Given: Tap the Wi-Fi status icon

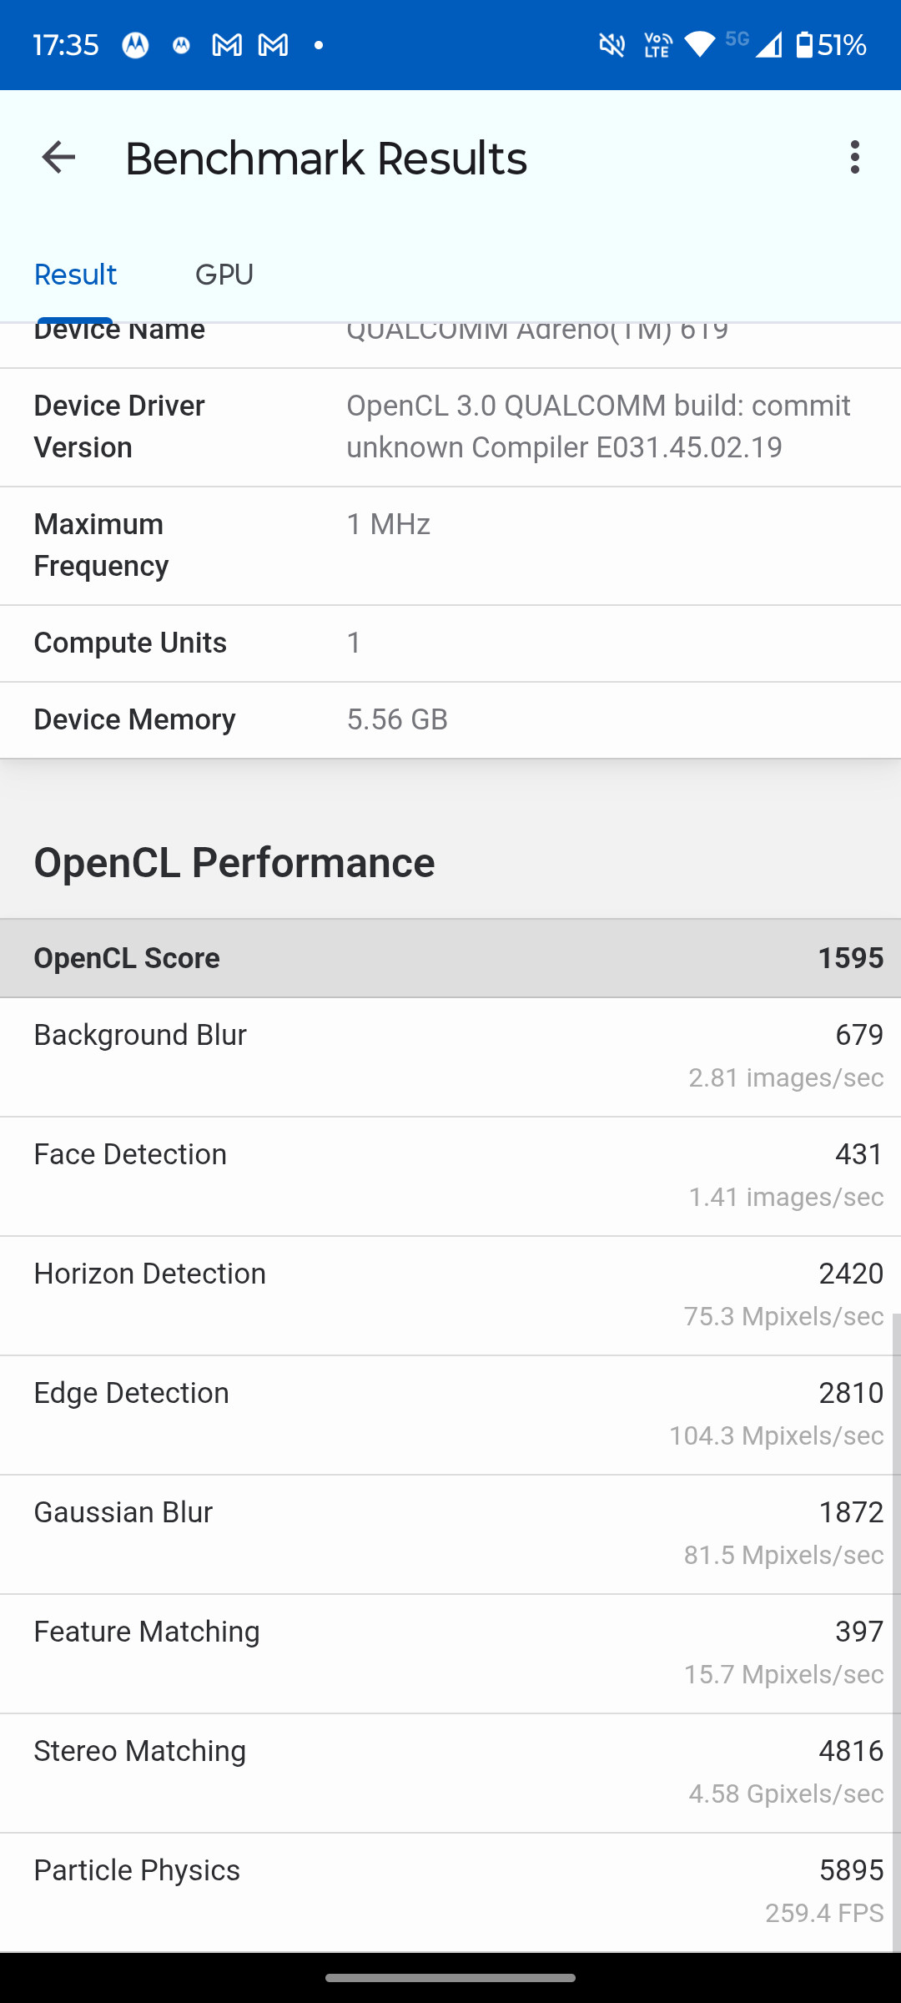Looking at the screenshot, I should pyautogui.click(x=700, y=44).
